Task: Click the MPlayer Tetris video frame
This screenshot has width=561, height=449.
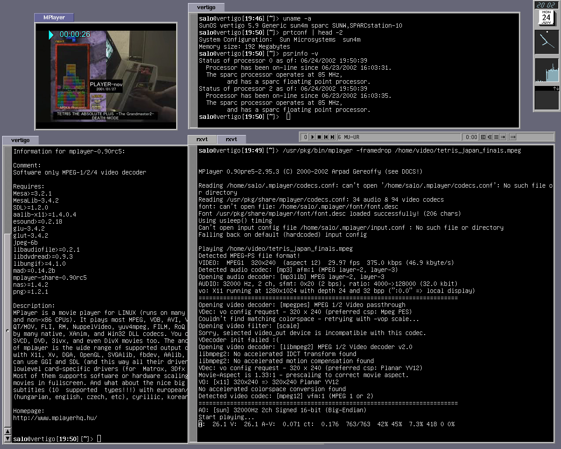Action: (x=106, y=76)
